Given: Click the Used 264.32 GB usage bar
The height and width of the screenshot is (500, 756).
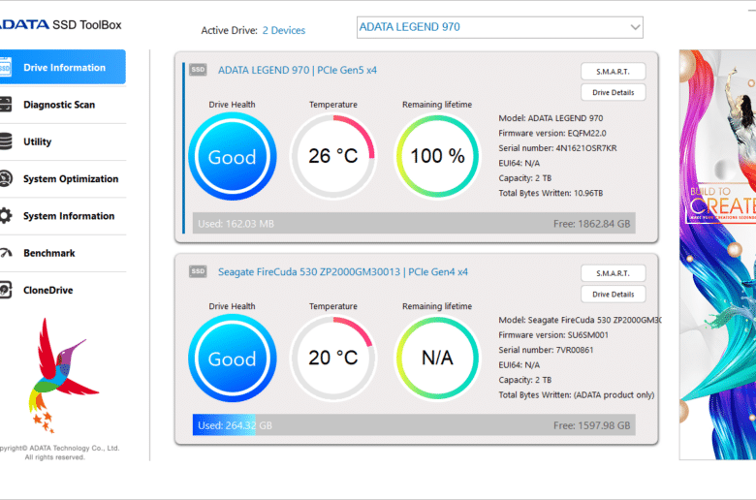Looking at the screenshot, I should tap(414, 424).
